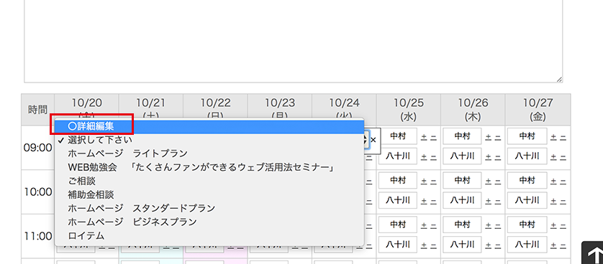Click the 八十川 box at 11:00 on 10/26

462,245
